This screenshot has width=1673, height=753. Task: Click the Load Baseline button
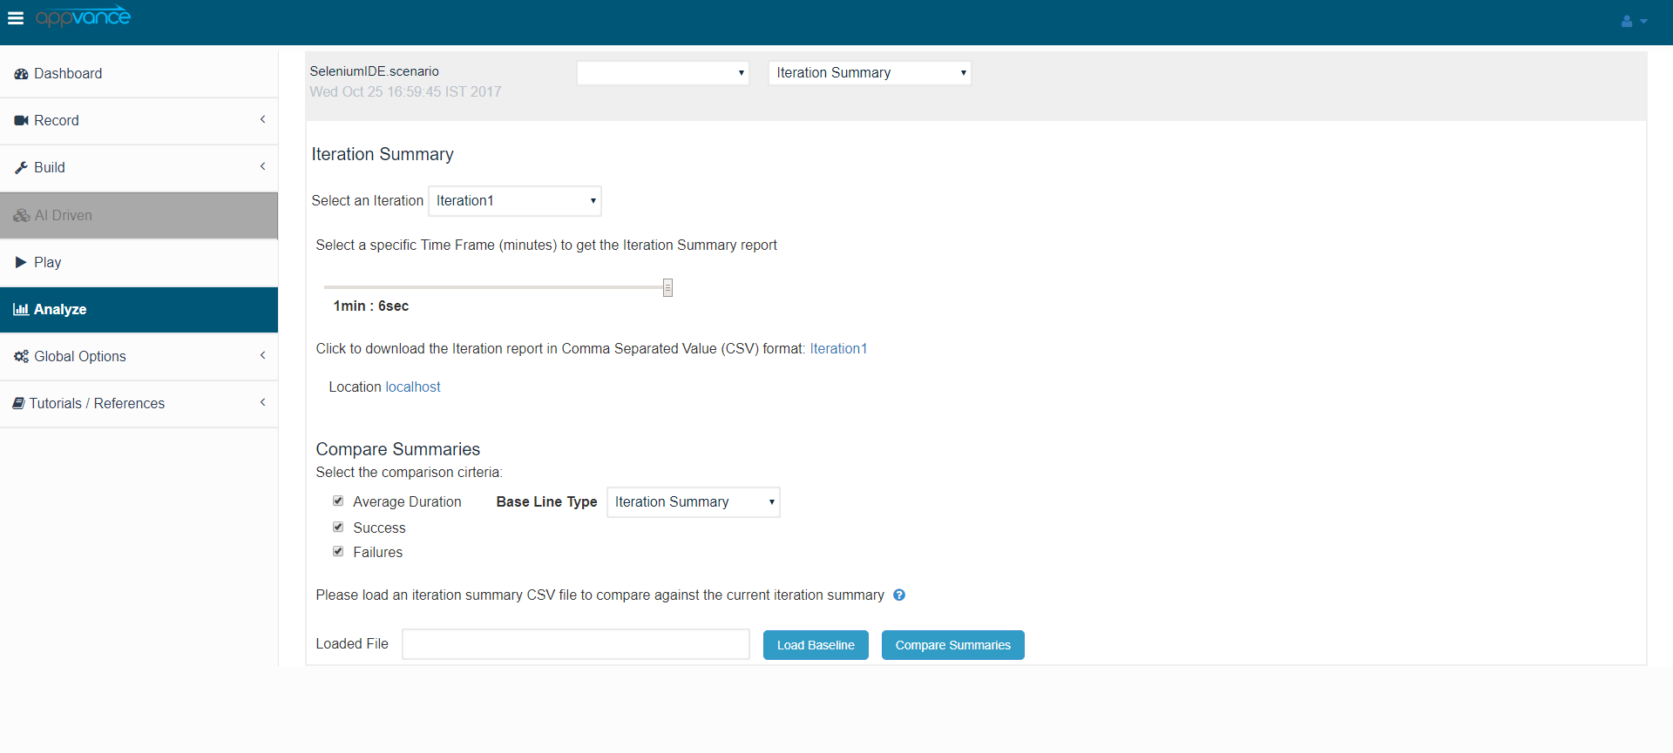tap(816, 645)
